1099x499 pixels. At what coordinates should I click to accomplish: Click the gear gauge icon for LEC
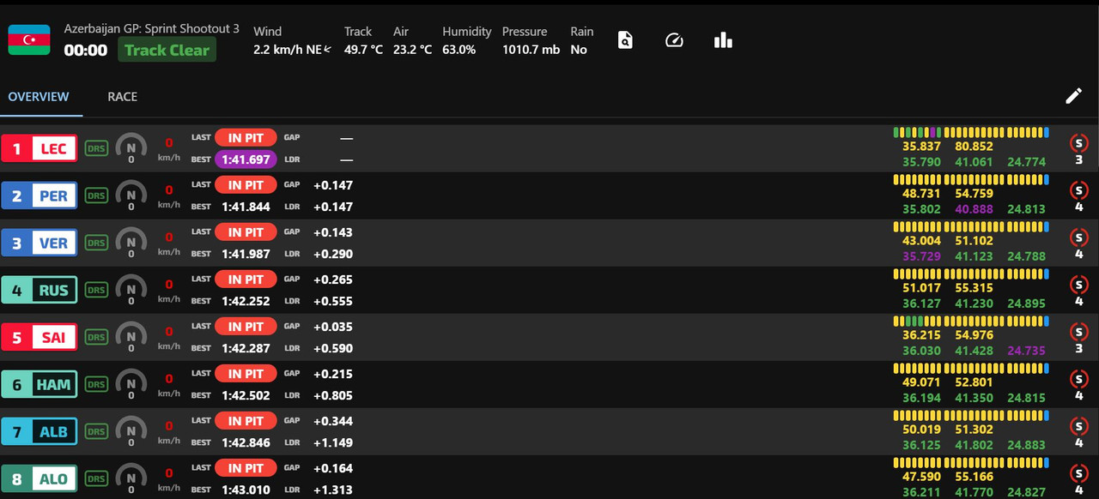pyautogui.click(x=131, y=147)
